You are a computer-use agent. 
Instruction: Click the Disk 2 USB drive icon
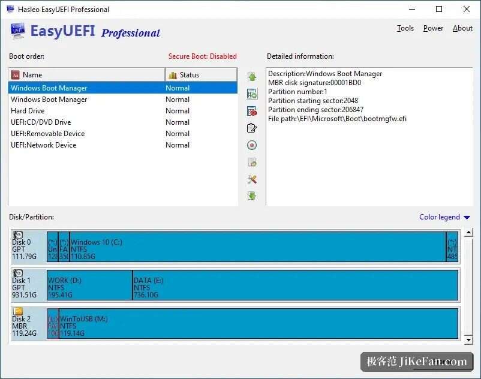(18, 311)
